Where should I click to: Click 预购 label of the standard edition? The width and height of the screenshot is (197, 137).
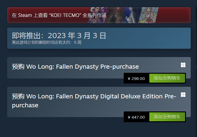click(18, 67)
